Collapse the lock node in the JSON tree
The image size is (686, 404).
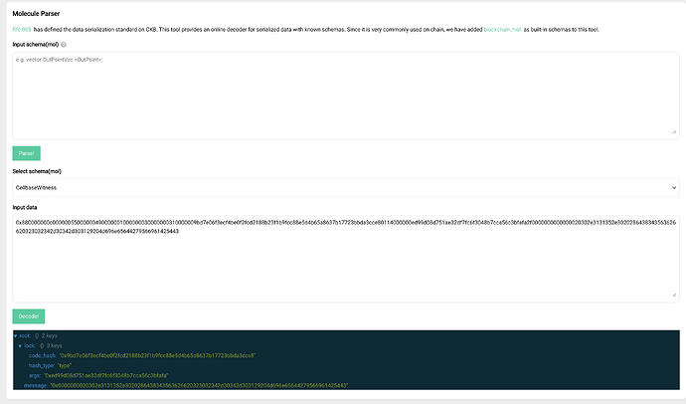[x=20, y=345]
